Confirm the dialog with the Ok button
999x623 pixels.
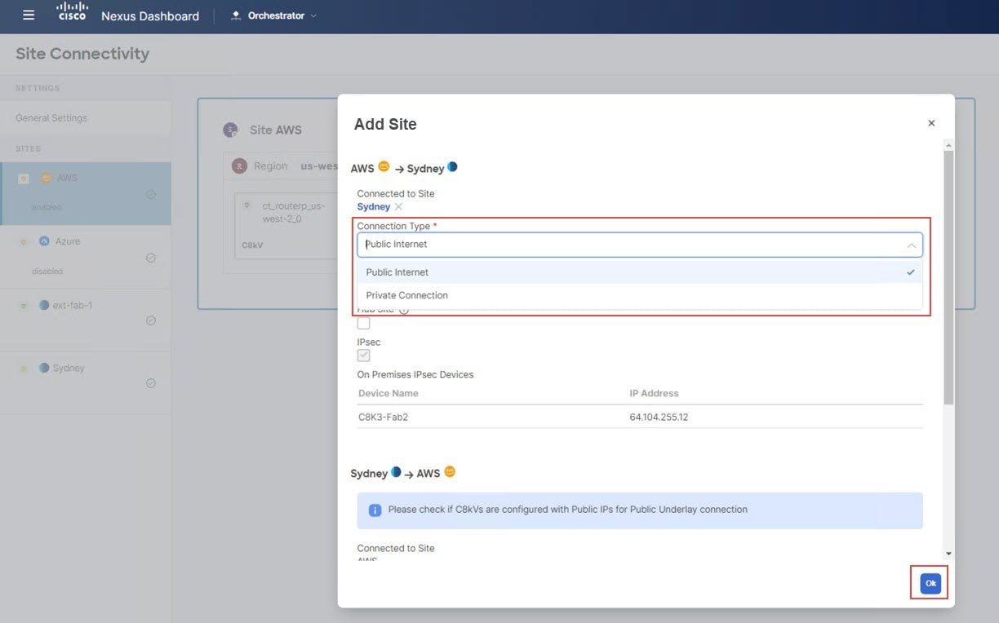[x=930, y=583]
